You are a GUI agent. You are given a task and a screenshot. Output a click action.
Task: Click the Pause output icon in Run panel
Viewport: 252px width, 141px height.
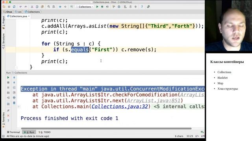coord(8,88)
